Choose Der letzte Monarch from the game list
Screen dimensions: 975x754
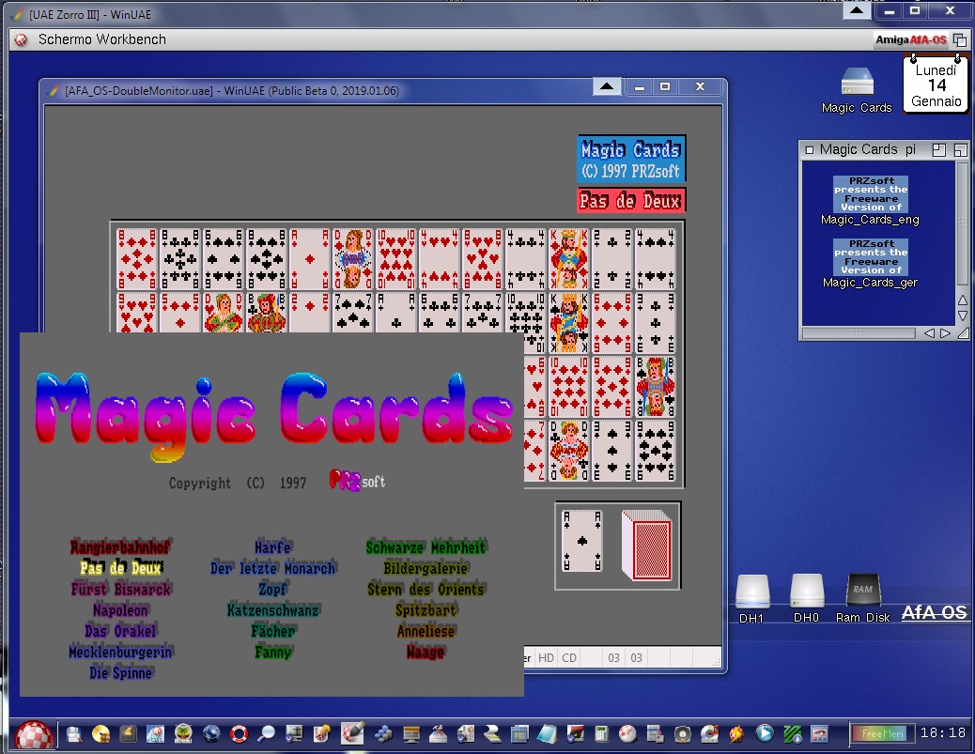pos(272,568)
